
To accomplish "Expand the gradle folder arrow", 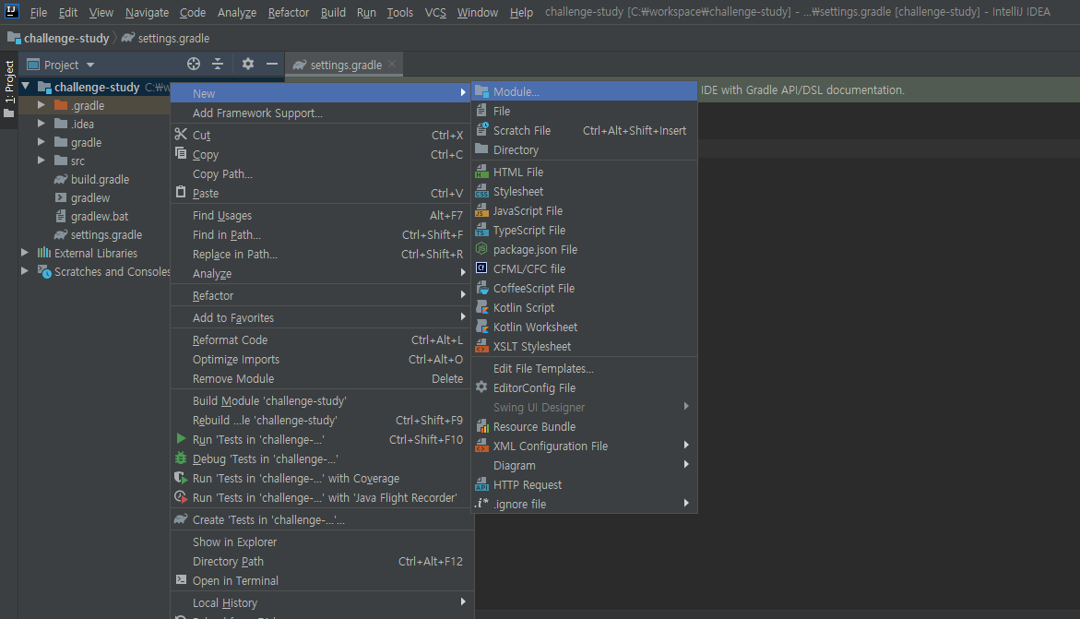I will (42, 142).
